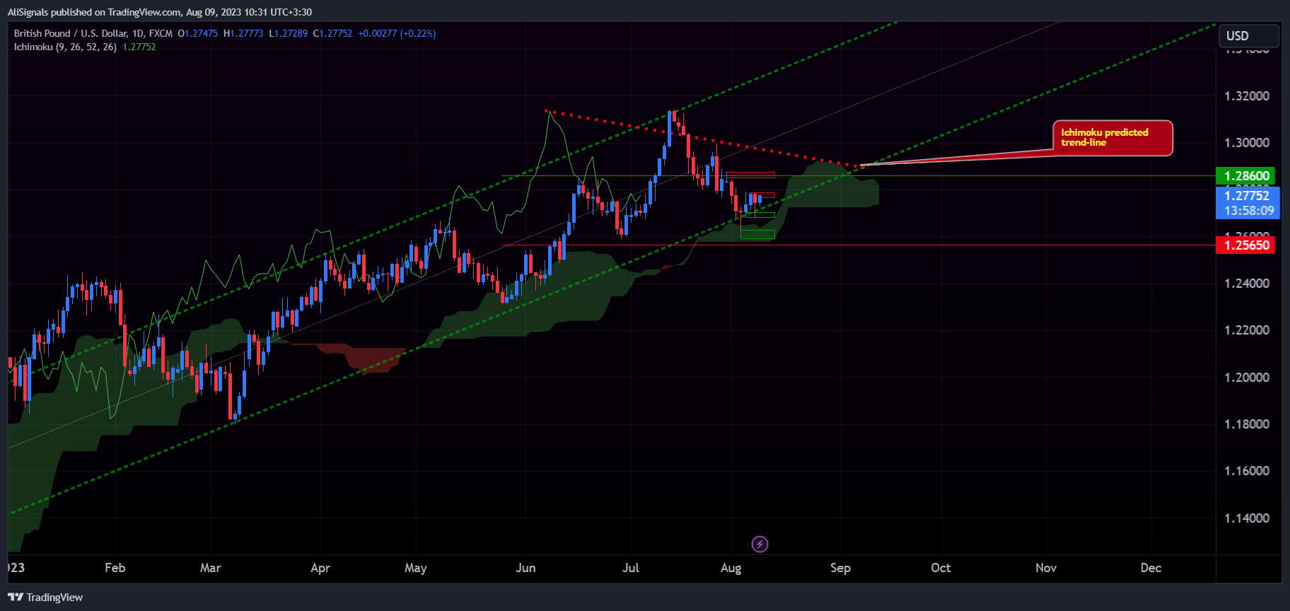Click the 1.14000 price scale value

1247,518
